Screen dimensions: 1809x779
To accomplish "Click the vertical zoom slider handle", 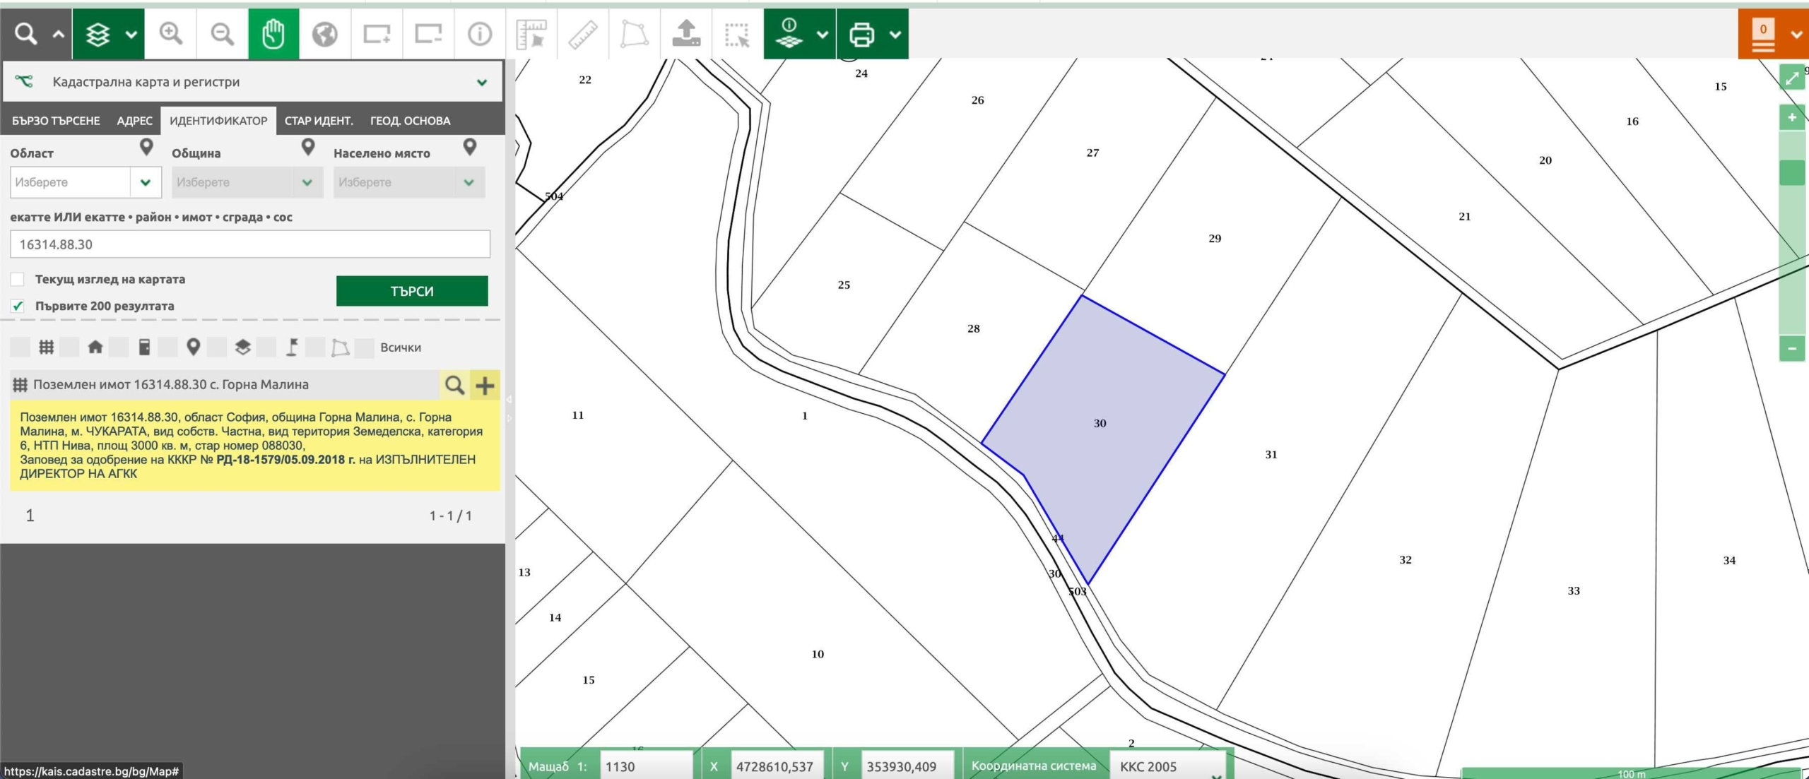I will (x=1792, y=172).
